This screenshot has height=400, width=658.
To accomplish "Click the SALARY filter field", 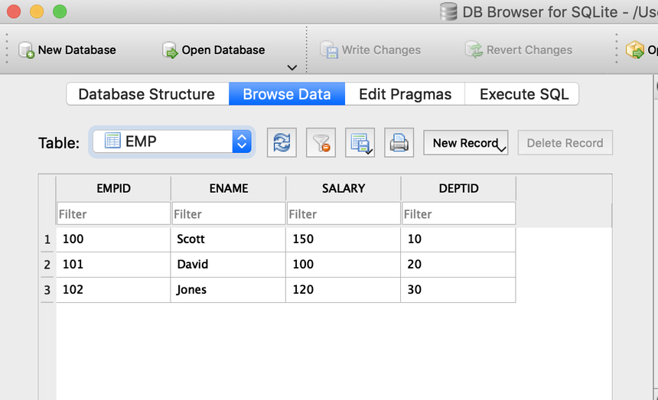I will click(x=344, y=214).
